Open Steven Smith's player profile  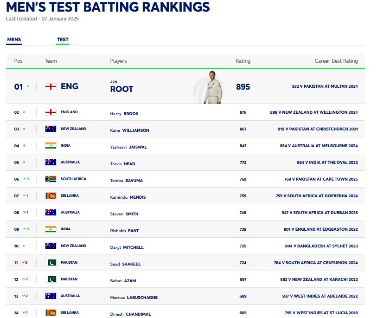[124, 214]
